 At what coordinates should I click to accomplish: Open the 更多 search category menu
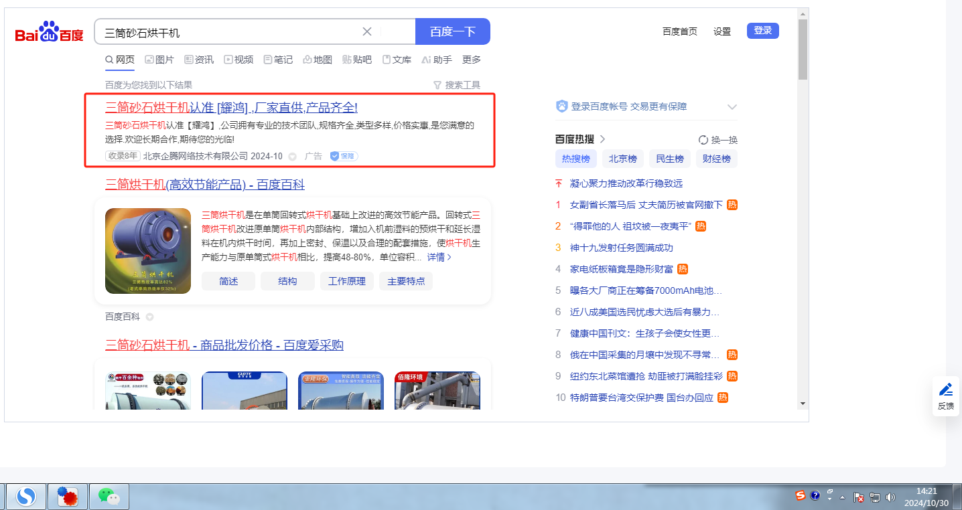(472, 60)
